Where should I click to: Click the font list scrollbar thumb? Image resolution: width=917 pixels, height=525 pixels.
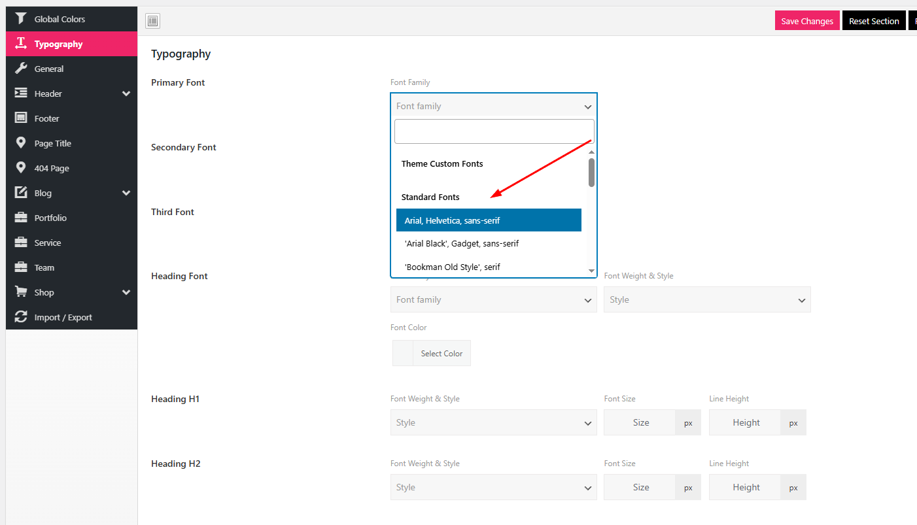click(591, 173)
